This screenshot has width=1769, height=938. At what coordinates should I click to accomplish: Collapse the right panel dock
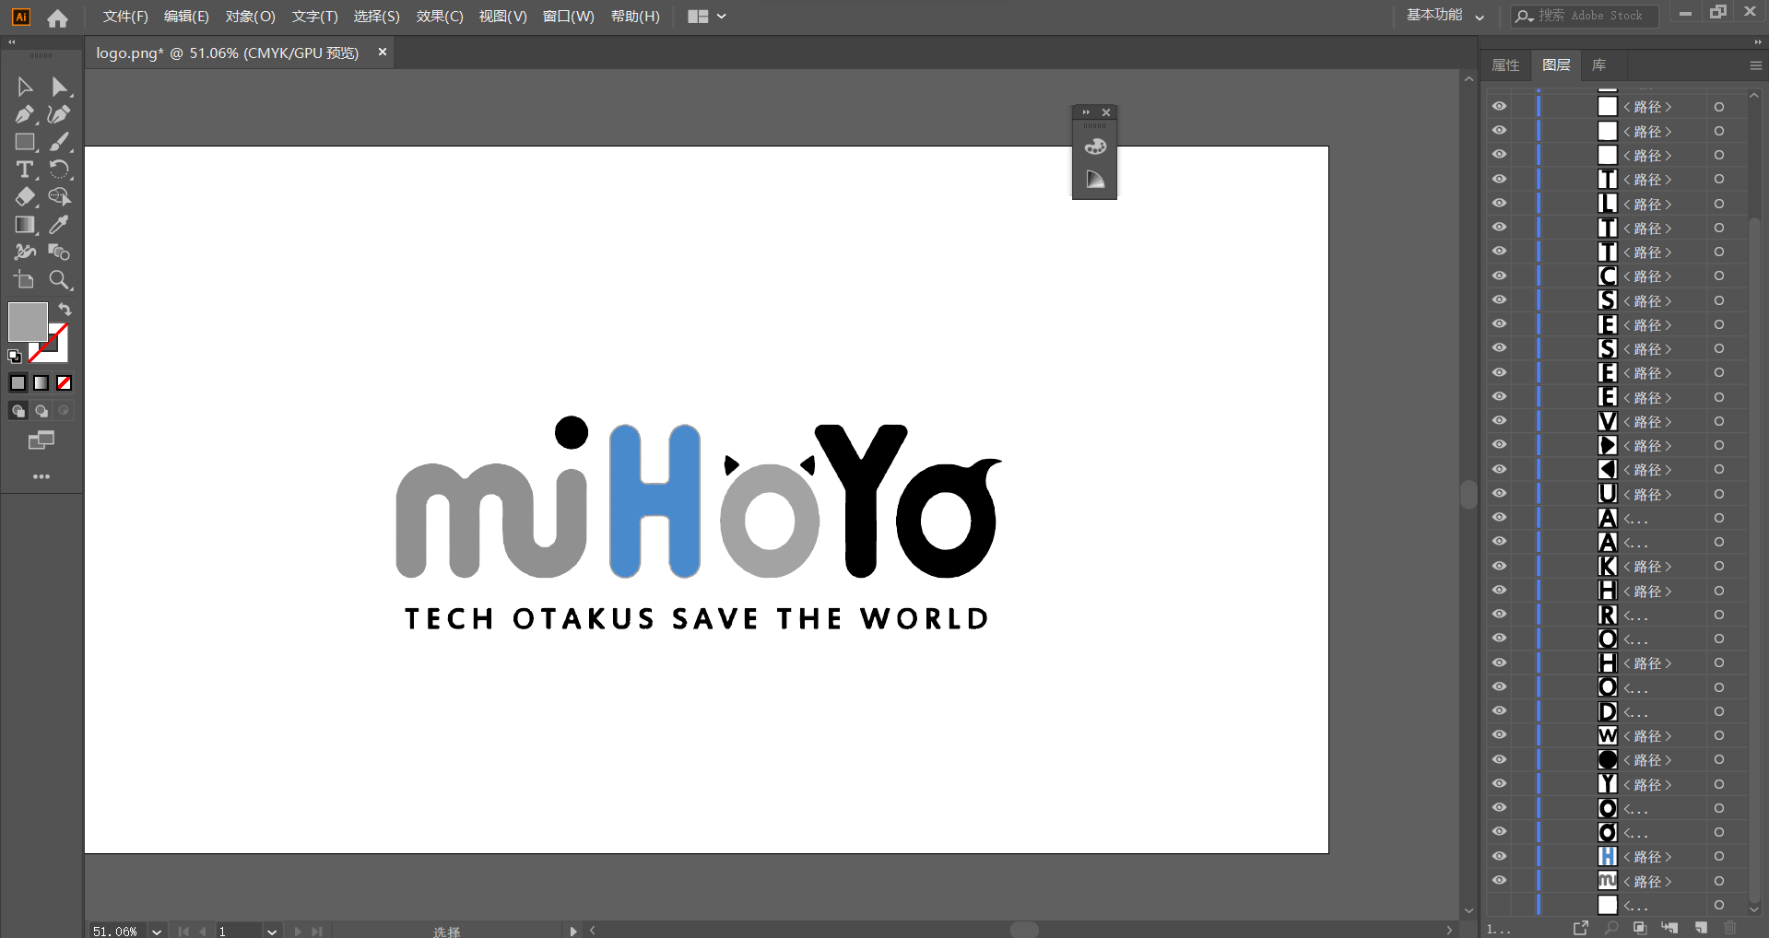click(x=1758, y=42)
